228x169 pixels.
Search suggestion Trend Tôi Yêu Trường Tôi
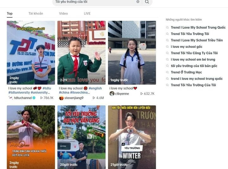190,34
